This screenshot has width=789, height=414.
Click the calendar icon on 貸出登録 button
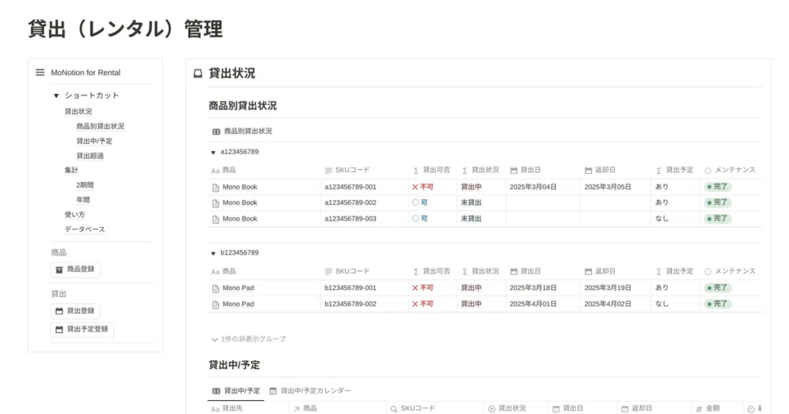59,311
